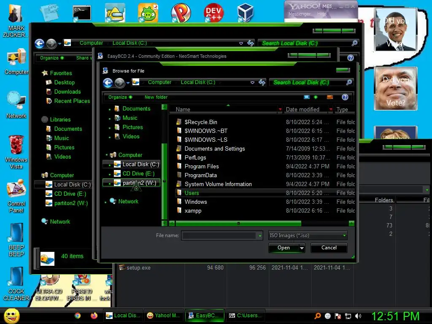432x324 pixels.
Task: Select setup.exe row in background file manager
Action: pos(138,267)
